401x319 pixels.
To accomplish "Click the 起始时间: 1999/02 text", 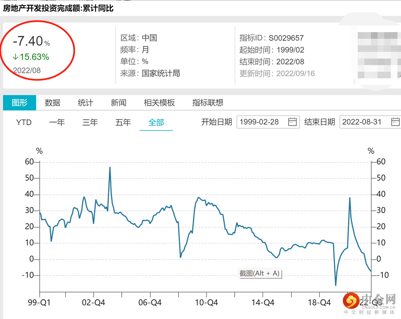I will (x=271, y=50).
